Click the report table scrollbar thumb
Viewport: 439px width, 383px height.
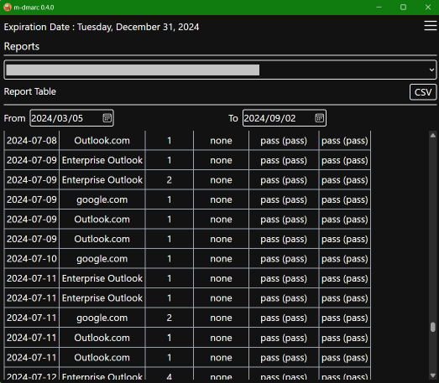tap(433, 327)
